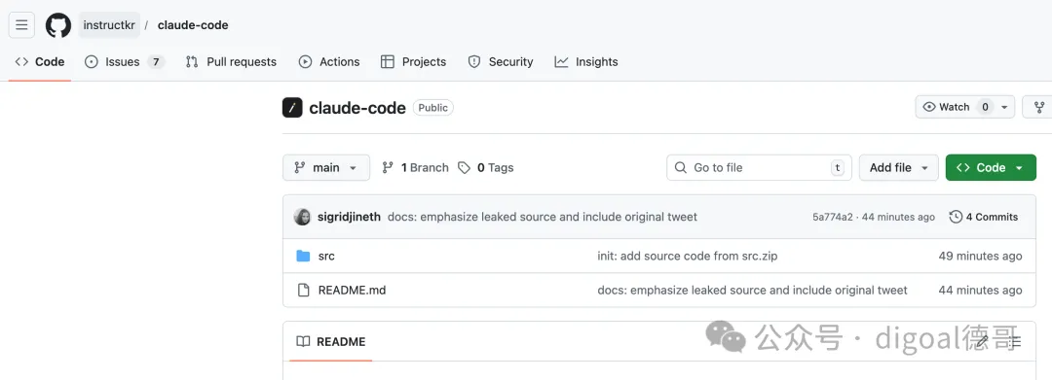This screenshot has width=1052, height=380.
Task: Expand the Watch options dropdown arrow
Action: (x=1003, y=107)
